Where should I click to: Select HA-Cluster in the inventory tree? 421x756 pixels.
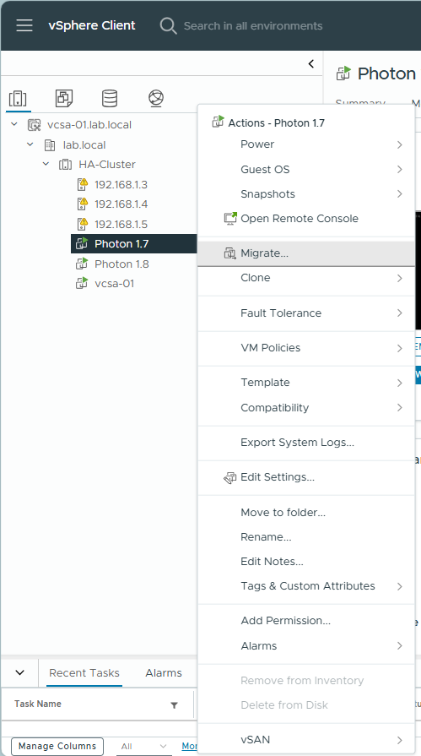pos(107,165)
